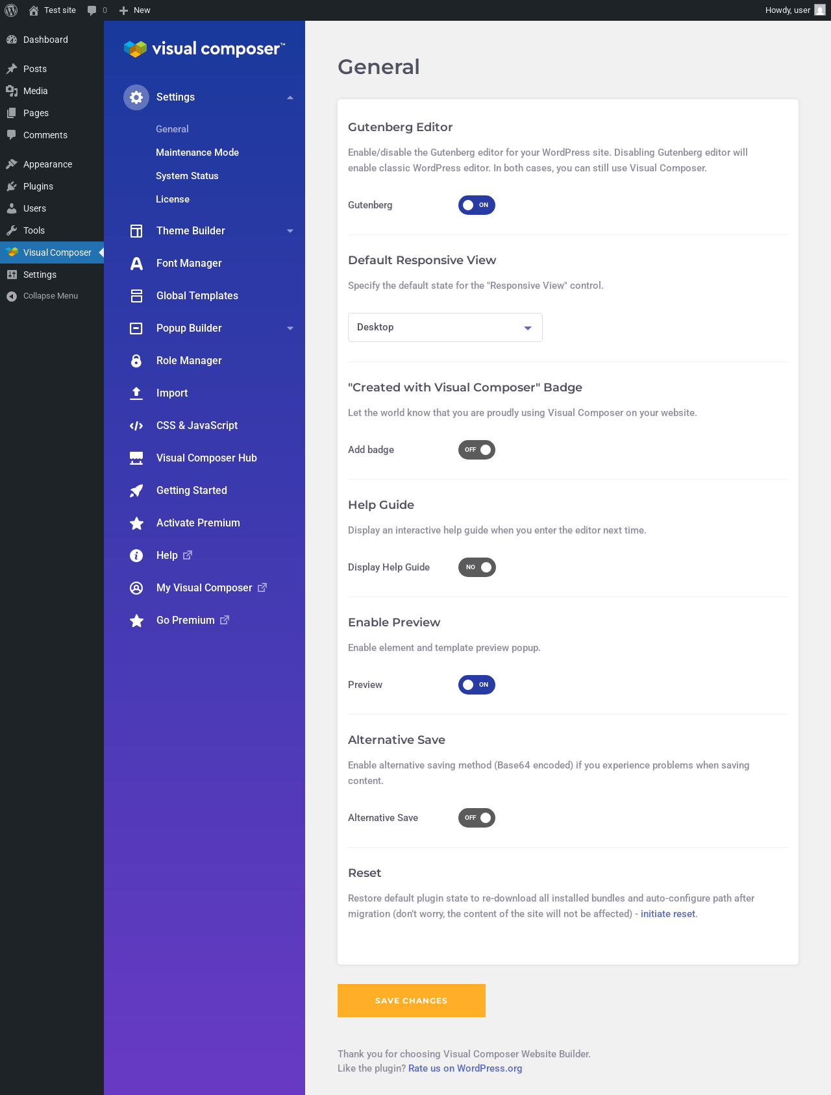831x1095 pixels.
Task: Click the Activate Premium star icon
Action: pos(136,523)
